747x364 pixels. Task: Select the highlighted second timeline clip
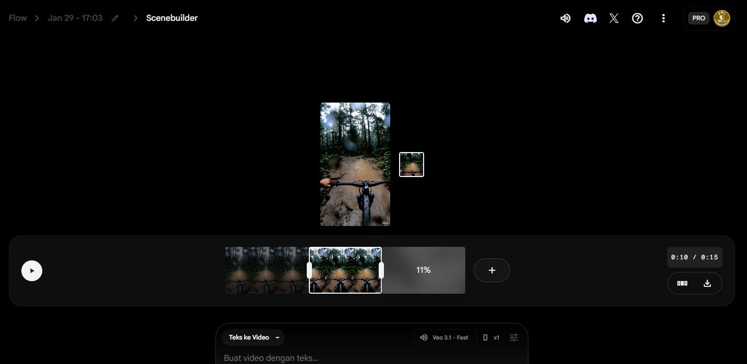345,270
